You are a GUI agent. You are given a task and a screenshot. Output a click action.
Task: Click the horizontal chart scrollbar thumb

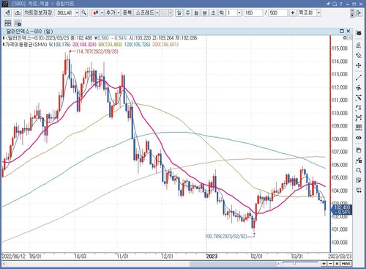click(233, 264)
